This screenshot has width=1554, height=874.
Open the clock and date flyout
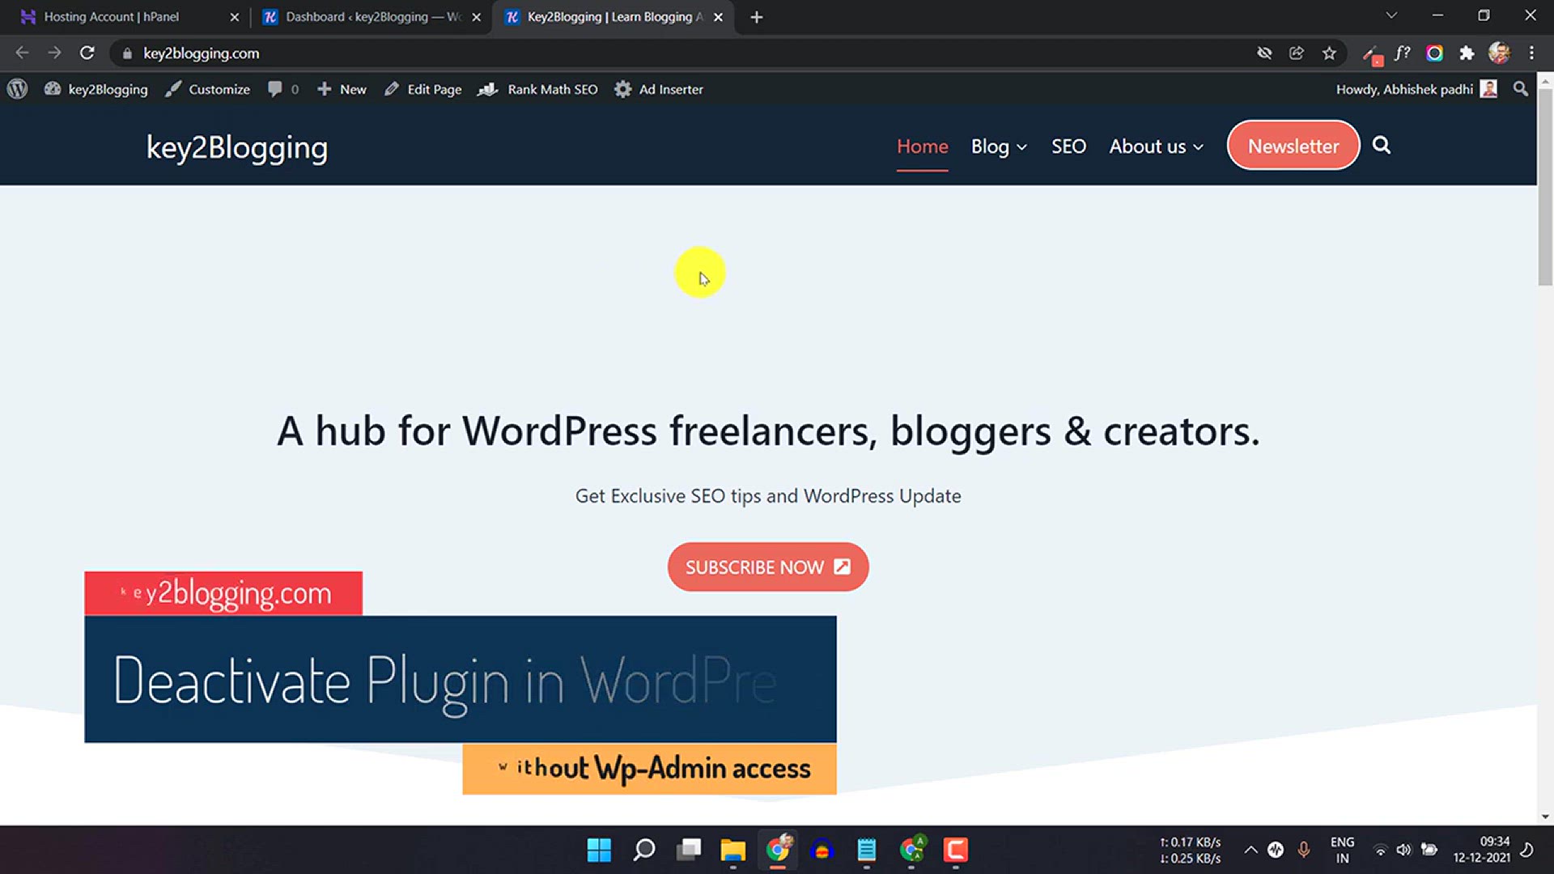pyautogui.click(x=1481, y=850)
